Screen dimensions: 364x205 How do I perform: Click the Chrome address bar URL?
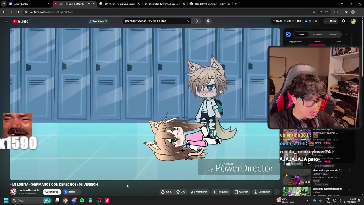[51, 12]
